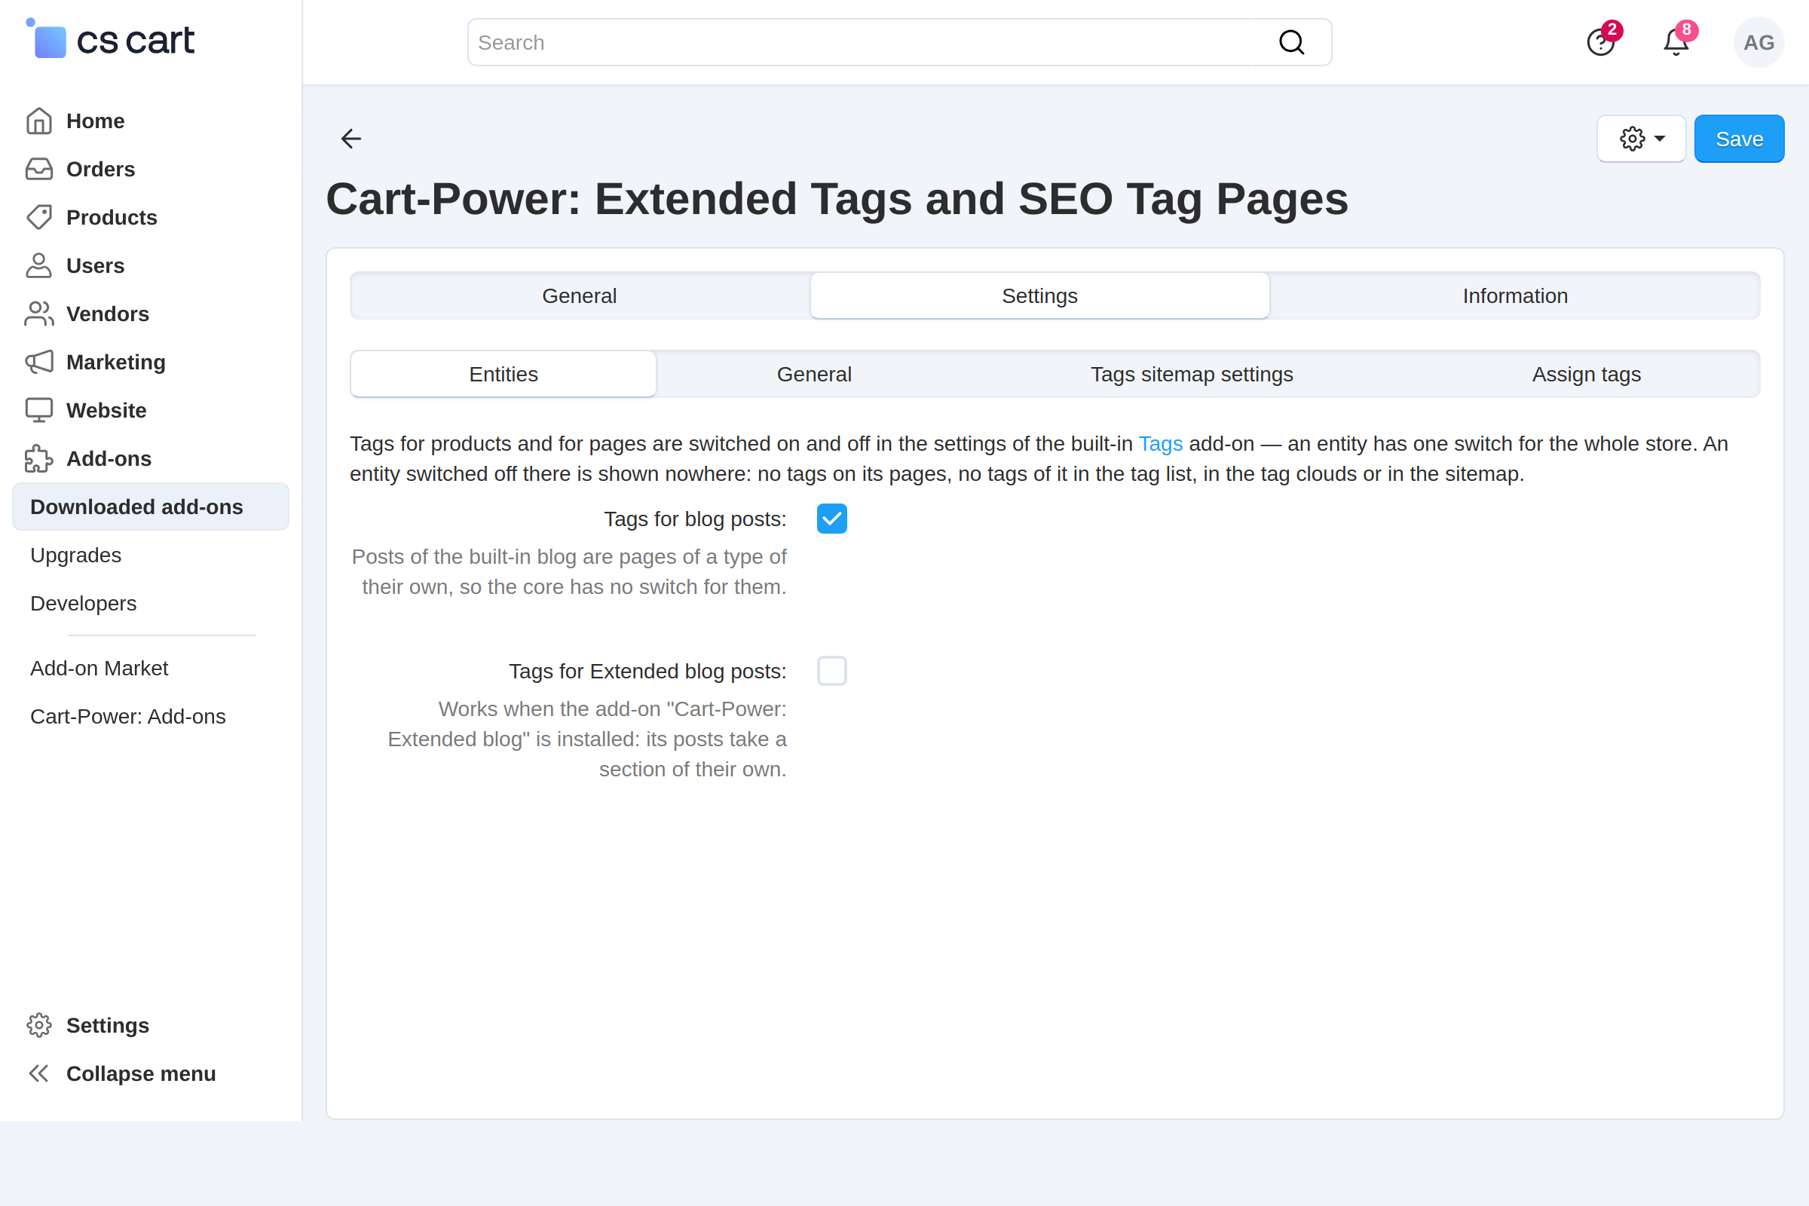Image resolution: width=1809 pixels, height=1206 pixels.
Task: Select the General sub-tab below Settings
Action: point(814,375)
